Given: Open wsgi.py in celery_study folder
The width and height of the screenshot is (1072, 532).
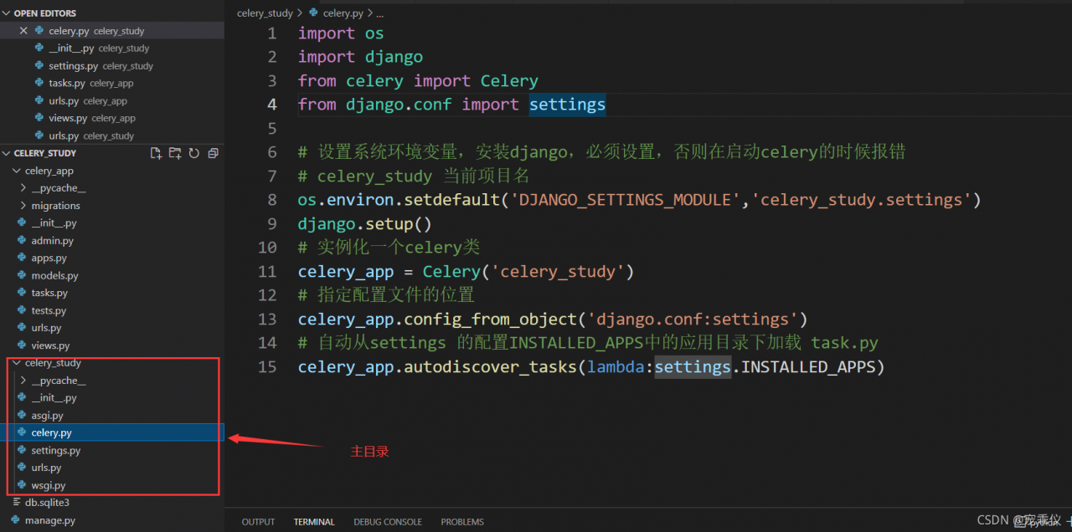Looking at the screenshot, I should 112,485.
